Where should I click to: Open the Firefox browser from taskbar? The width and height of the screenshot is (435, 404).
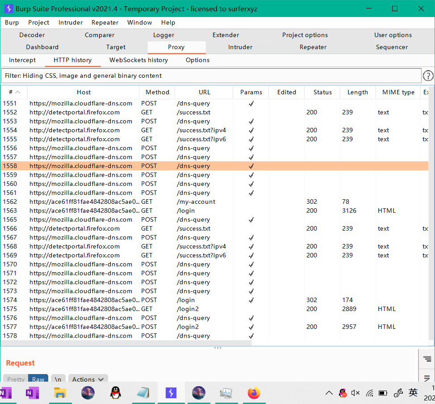[254, 393]
